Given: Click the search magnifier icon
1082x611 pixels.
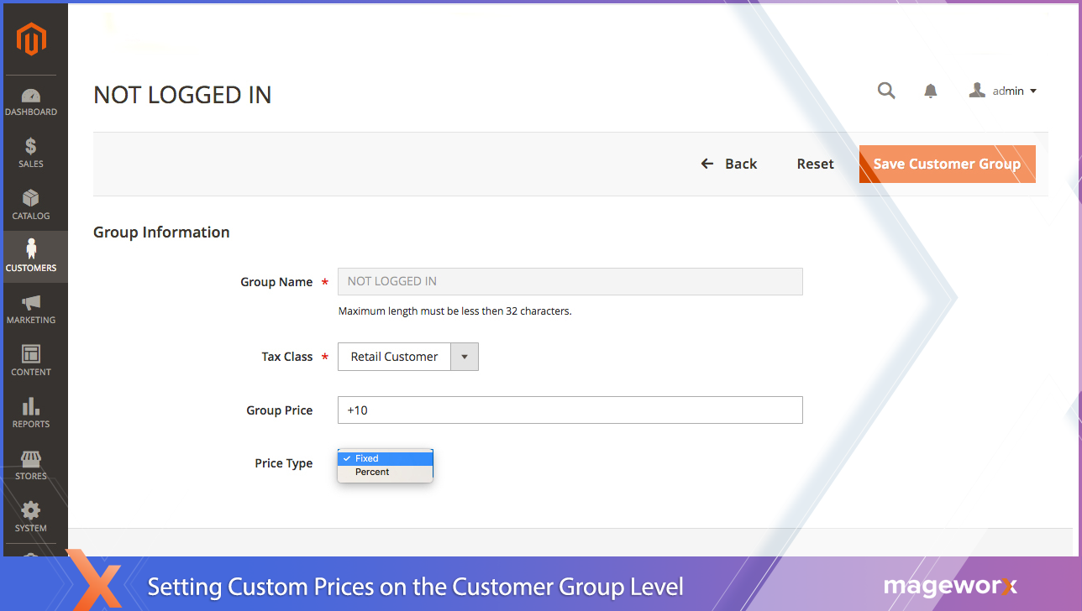Looking at the screenshot, I should click(886, 91).
